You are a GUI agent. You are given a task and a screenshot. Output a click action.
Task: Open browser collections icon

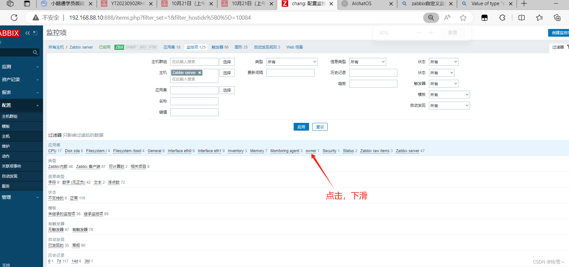557,18
